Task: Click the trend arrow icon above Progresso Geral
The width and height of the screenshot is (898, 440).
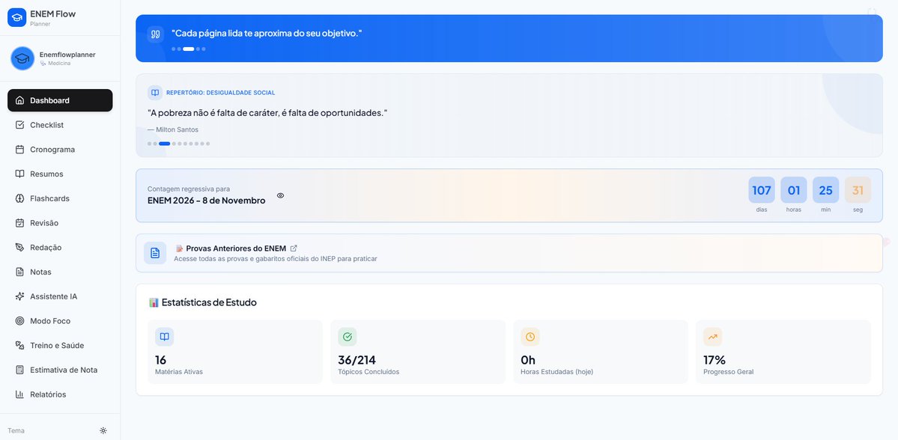Action: (712, 337)
